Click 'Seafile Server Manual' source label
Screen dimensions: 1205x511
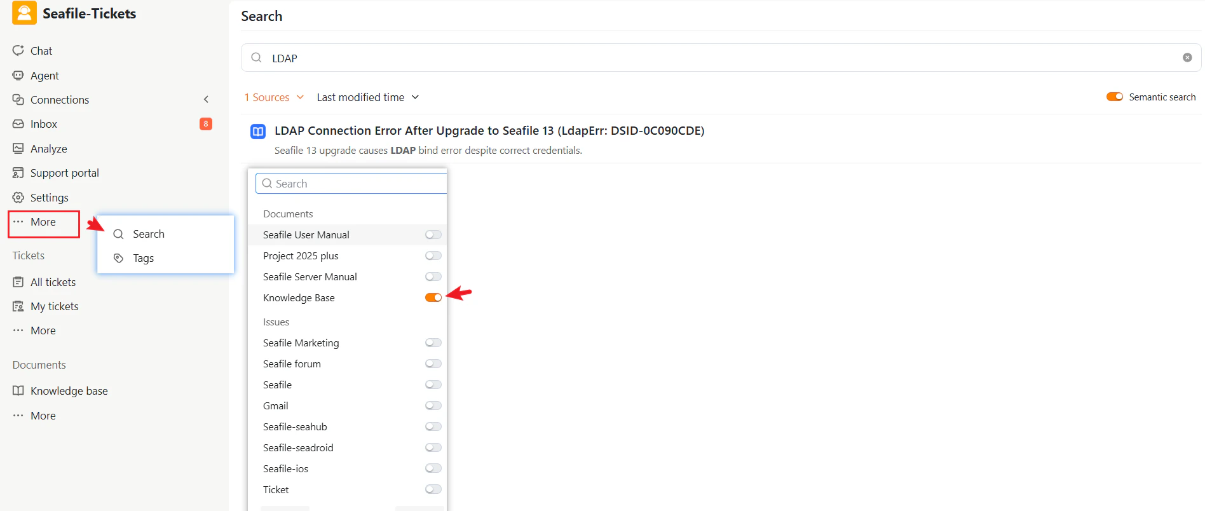(310, 277)
